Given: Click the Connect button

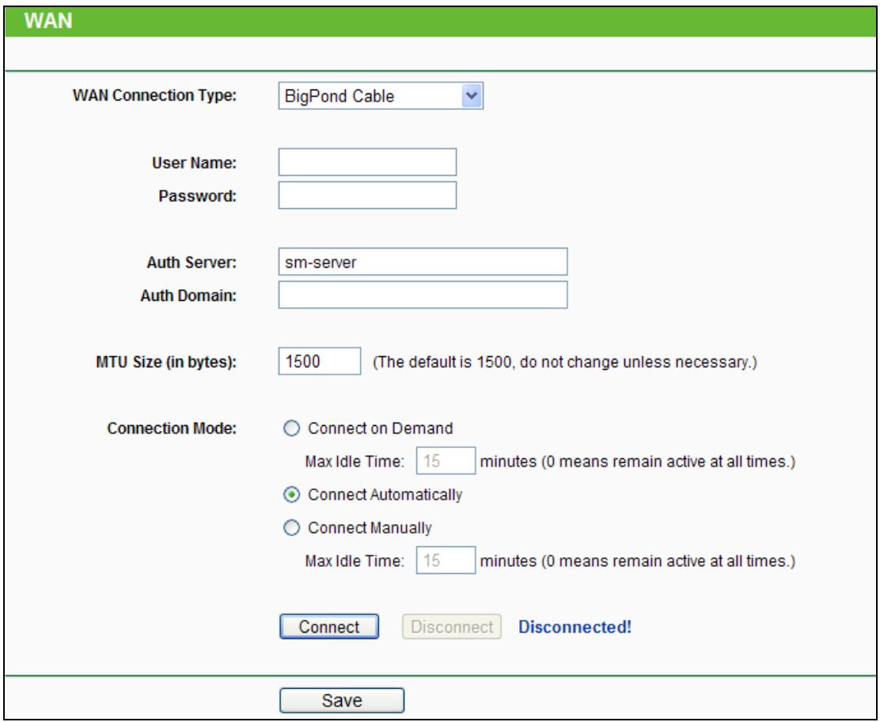Looking at the screenshot, I should tap(329, 626).
